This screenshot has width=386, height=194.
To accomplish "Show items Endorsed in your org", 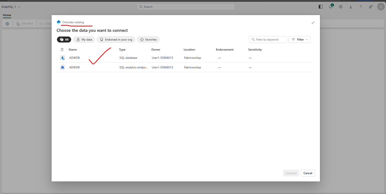I will pyautogui.click(x=116, y=40).
